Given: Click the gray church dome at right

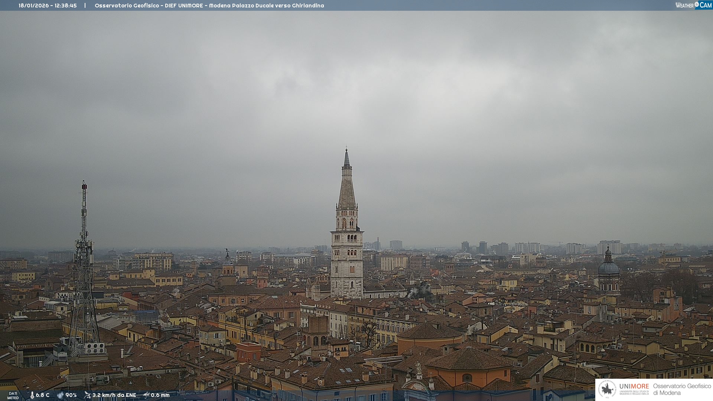Looking at the screenshot, I should tap(608, 267).
